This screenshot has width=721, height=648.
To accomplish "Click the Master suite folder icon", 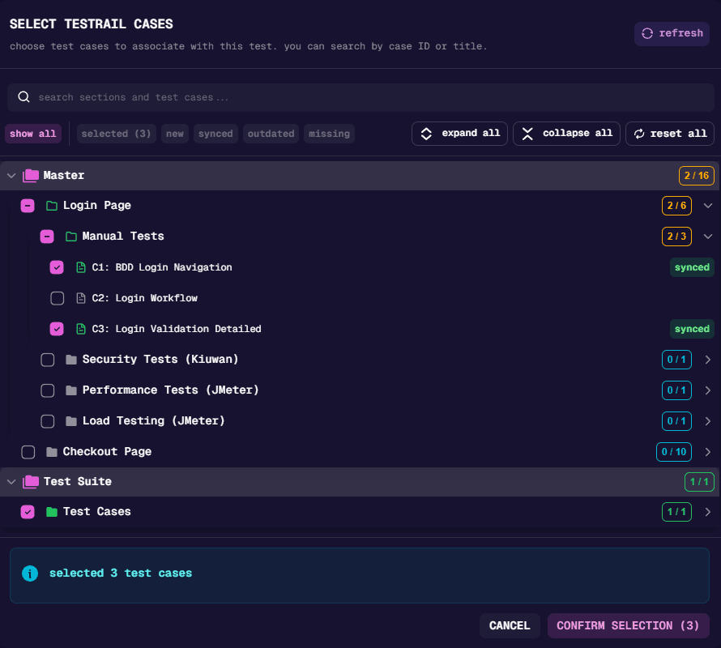I will [31, 176].
